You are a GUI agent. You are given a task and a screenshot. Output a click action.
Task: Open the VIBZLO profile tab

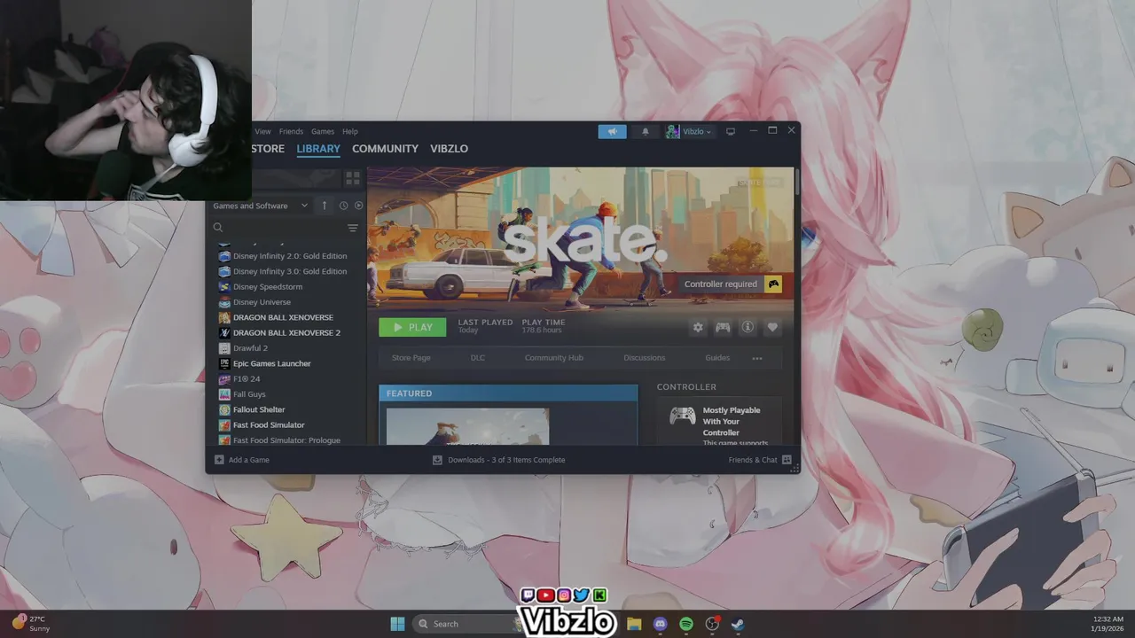pos(449,149)
